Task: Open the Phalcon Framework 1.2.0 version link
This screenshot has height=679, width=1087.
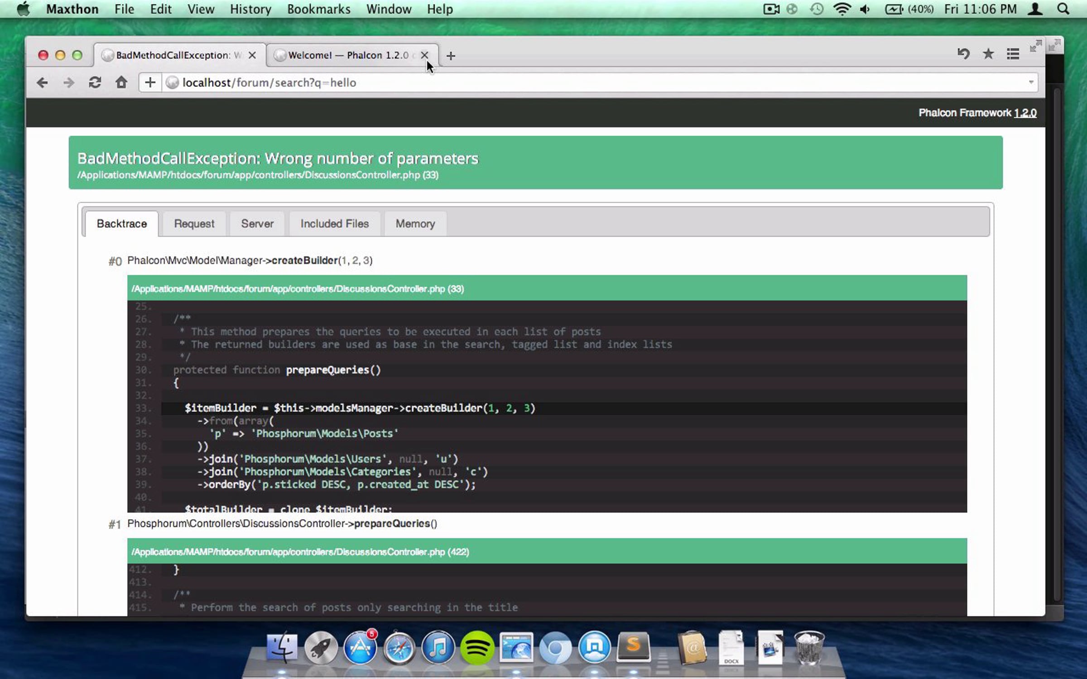Action: (1025, 113)
